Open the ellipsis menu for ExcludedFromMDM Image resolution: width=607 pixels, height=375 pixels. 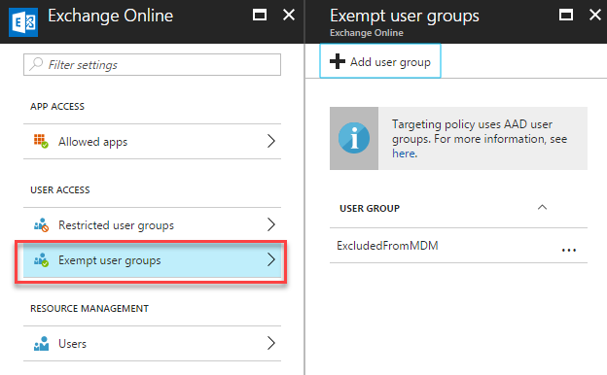click(x=569, y=250)
